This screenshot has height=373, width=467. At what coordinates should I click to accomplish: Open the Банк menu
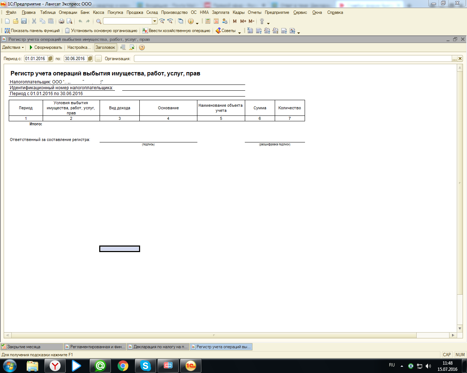pos(85,12)
